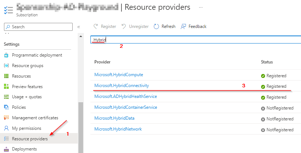The width and height of the screenshot is (301, 153).
Task: Click the My permissions person icon
Action: (6, 128)
